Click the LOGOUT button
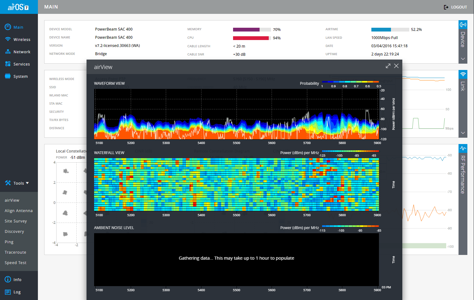Viewport: 474px width, 300px height. click(x=455, y=7)
